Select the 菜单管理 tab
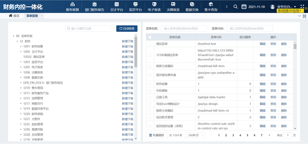This screenshot has height=144, width=308. (x=32, y=16)
